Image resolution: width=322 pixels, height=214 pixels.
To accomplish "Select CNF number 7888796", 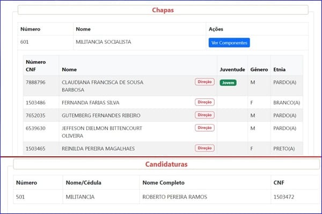I will click(35, 82).
